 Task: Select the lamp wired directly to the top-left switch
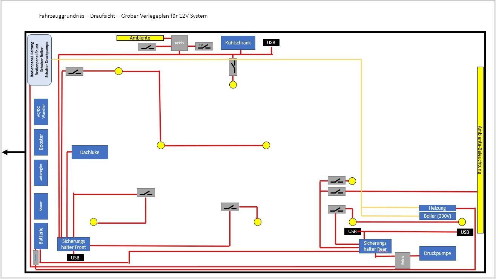pyautogui.click(x=119, y=71)
